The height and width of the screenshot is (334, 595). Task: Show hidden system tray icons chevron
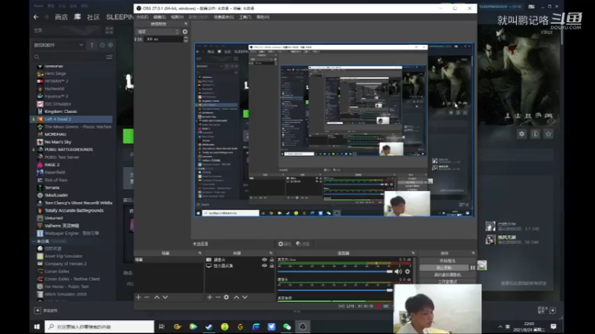[x=500, y=327]
